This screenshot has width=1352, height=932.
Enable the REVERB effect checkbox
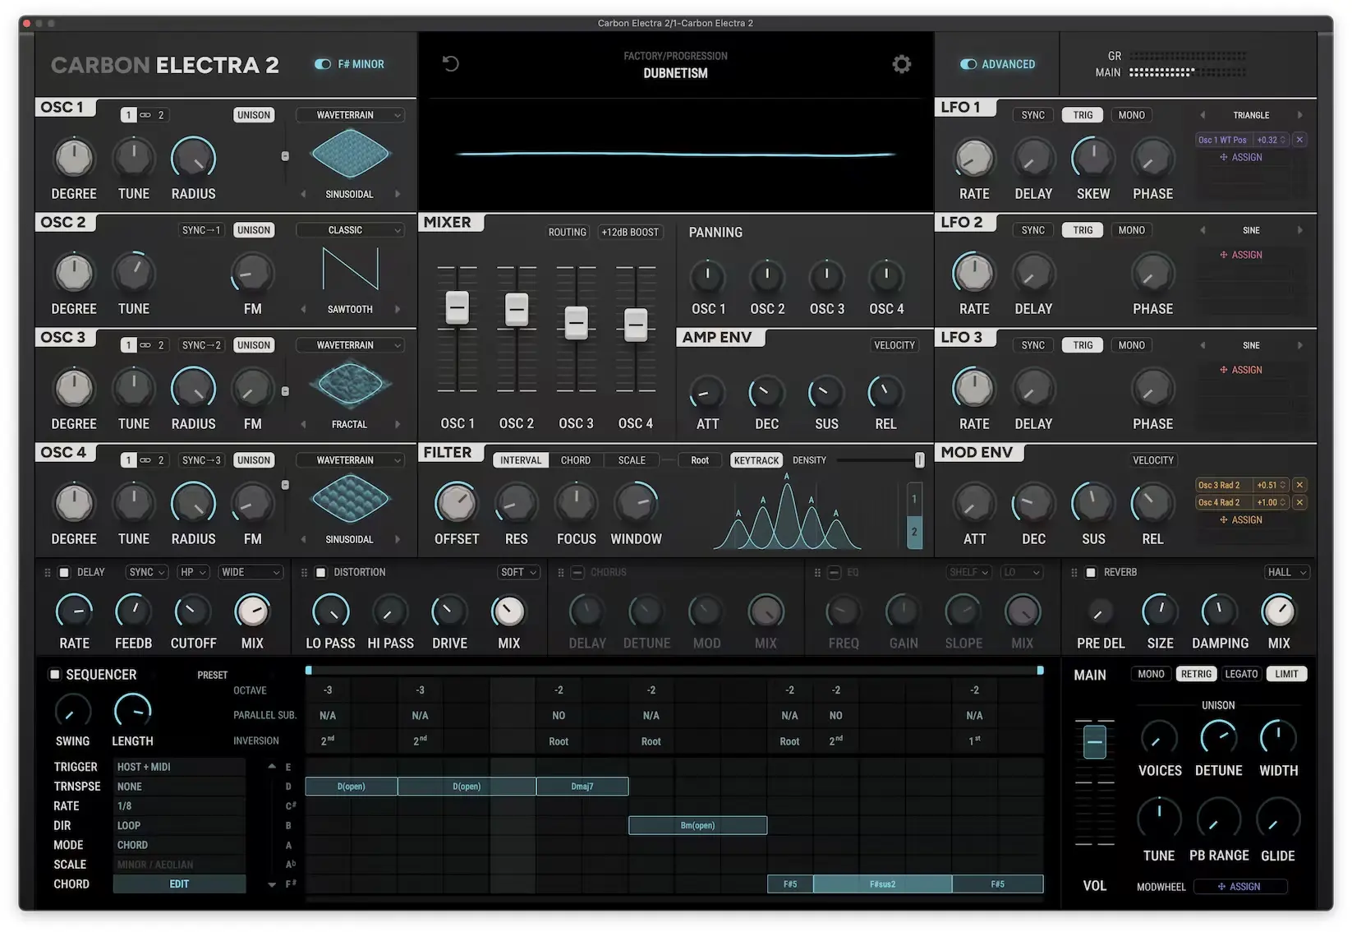[1091, 572]
